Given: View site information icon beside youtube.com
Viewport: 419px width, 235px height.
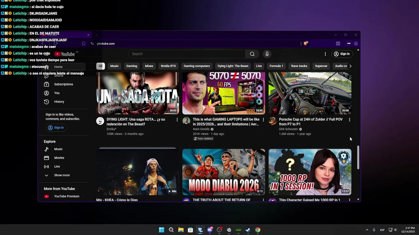Looking at the screenshot, I should (x=92, y=43).
